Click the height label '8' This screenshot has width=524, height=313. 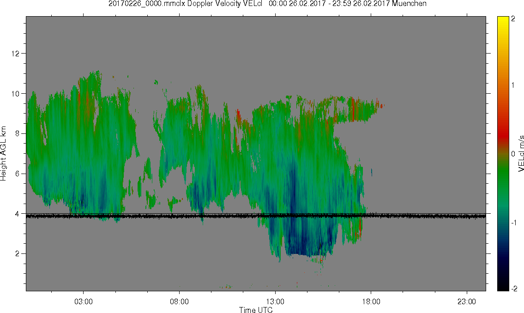point(18,133)
